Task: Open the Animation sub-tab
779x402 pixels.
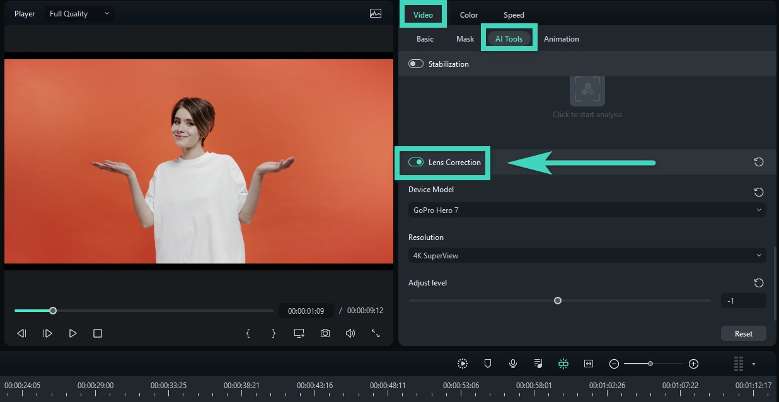Action: tap(562, 39)
